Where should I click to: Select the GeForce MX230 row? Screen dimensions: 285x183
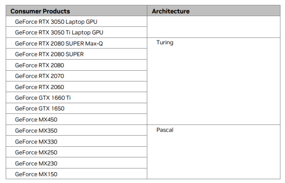pyautogui.click(x=34, y=163)
